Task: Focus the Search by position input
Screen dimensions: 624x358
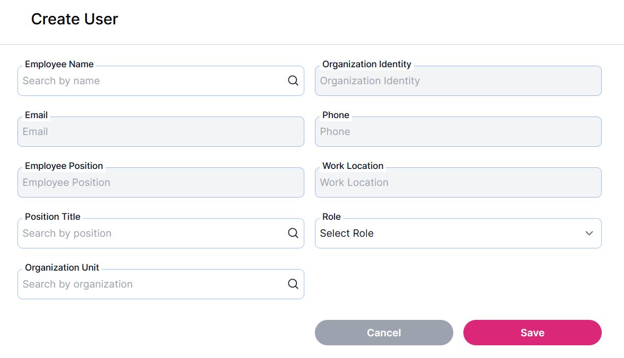Action: pyautogui.click(x=151, y=234)
